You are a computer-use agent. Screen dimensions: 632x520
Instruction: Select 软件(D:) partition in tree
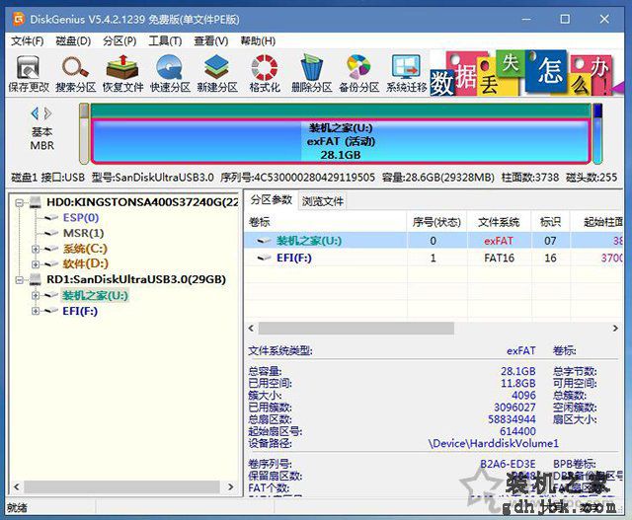point(86,263)
